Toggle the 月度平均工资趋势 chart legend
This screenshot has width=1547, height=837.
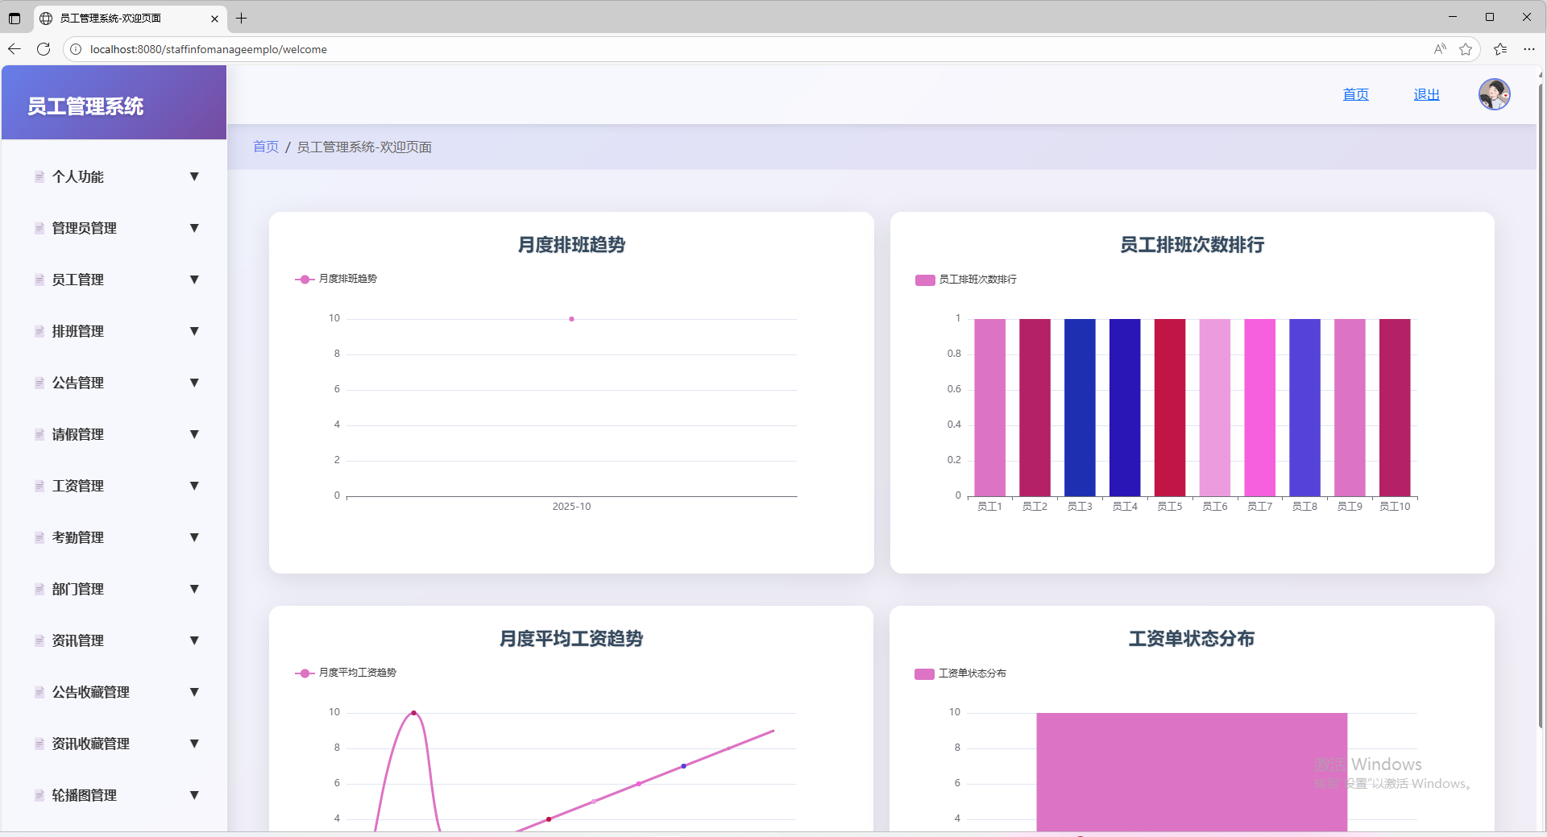click(346, 673)
